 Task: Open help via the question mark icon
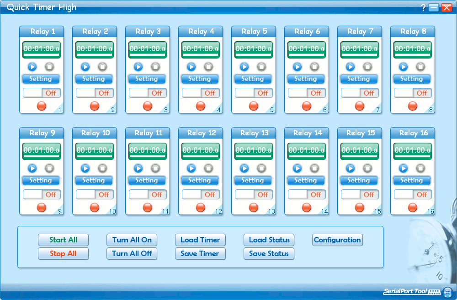[423, 8]
